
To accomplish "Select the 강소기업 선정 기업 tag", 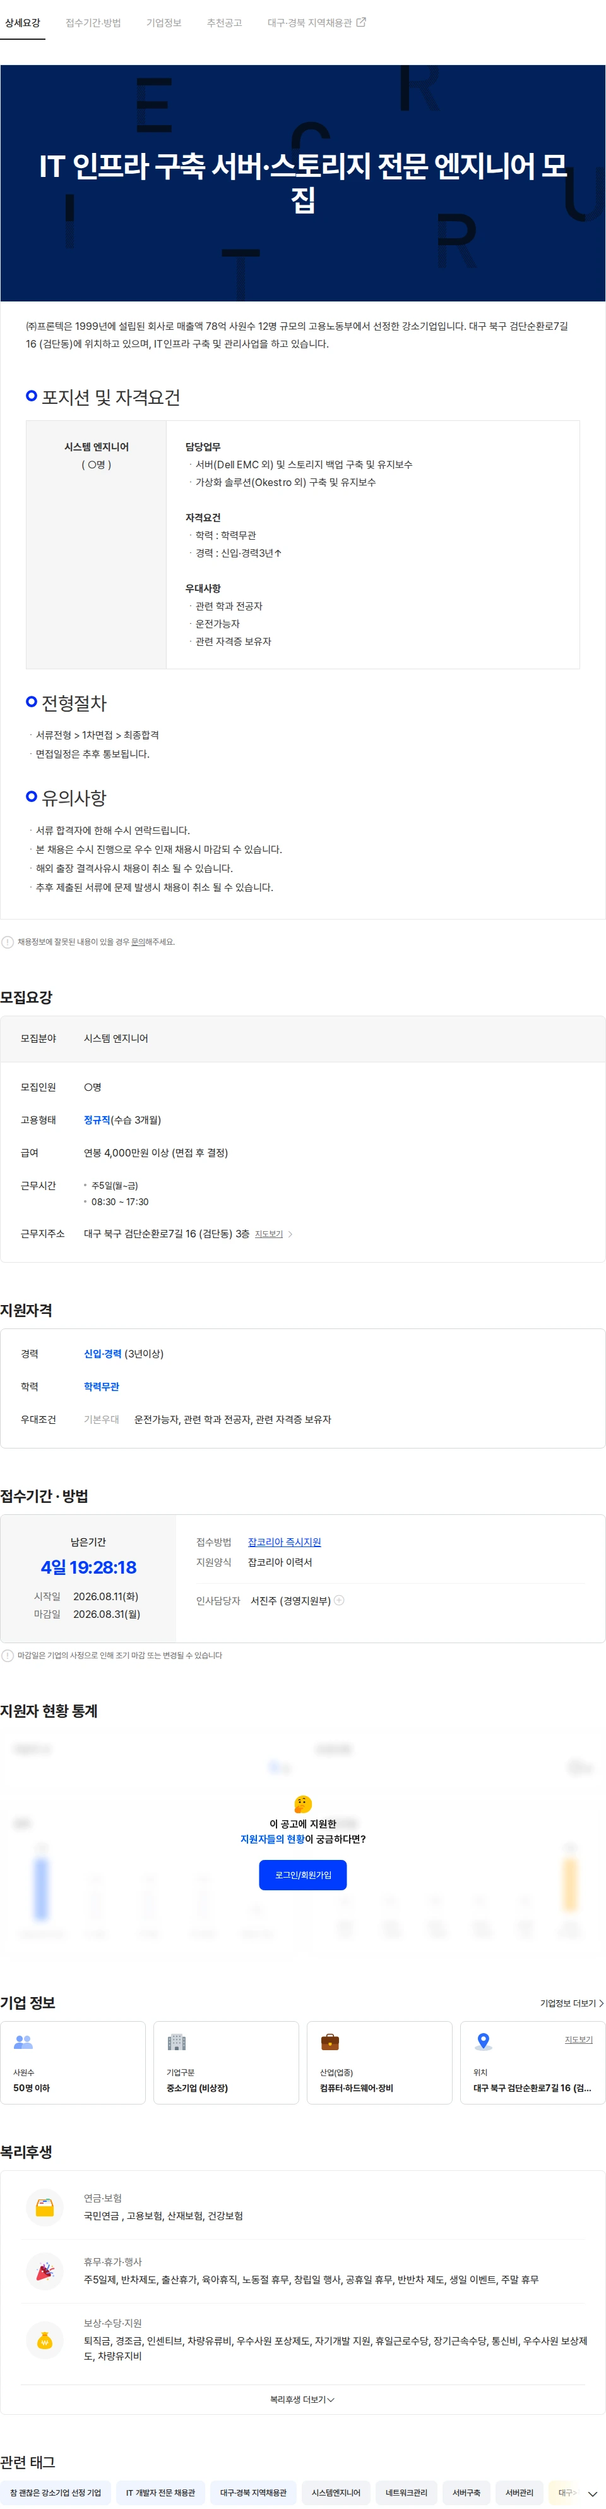I will 54,2493.
